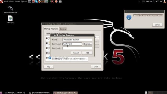167x94 pixels.
Task: Click the red X-shaped launcher icon
Action: point(52,2)
